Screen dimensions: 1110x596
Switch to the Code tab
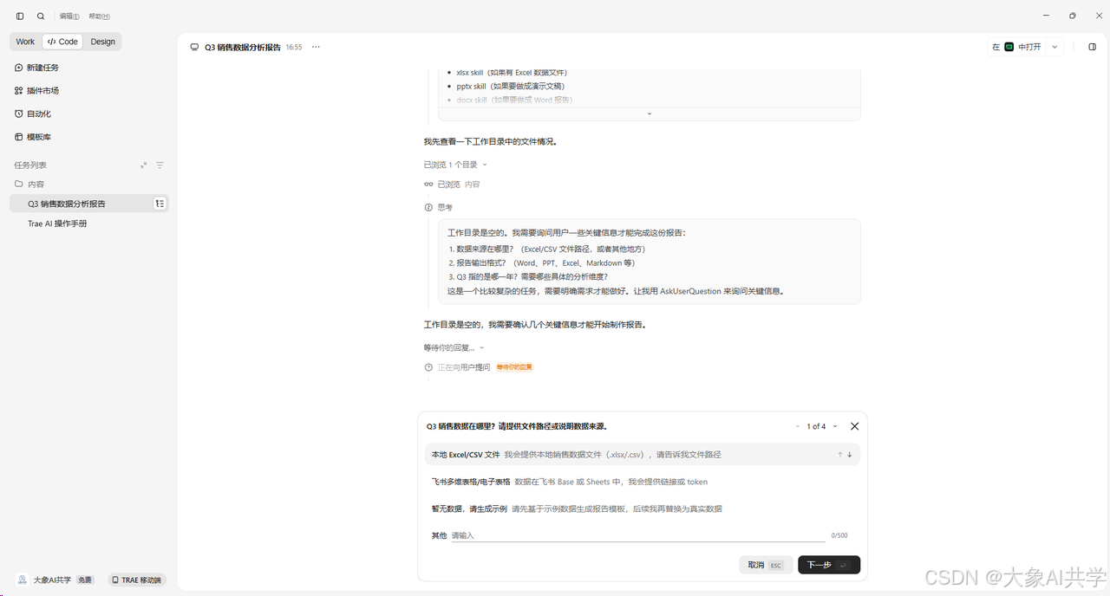62,42
